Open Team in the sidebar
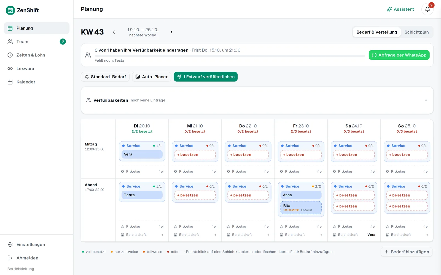441x275 pixels. click(x=37, y=42)
